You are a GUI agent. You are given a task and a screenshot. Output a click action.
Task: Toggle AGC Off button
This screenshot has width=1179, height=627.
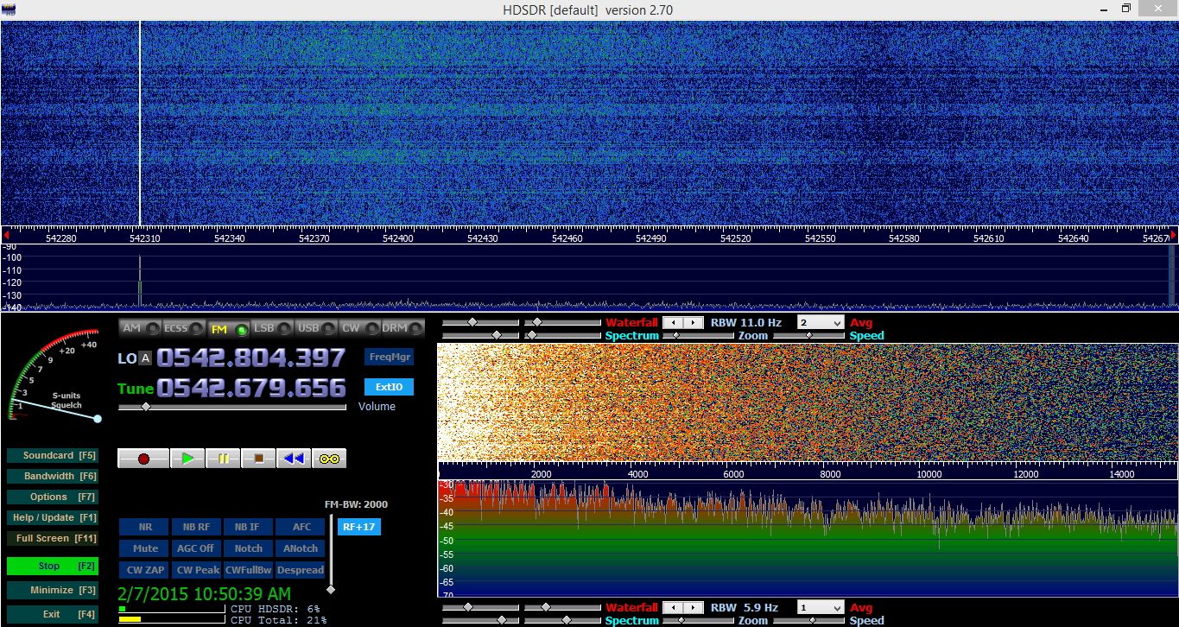tap(197, 548)
